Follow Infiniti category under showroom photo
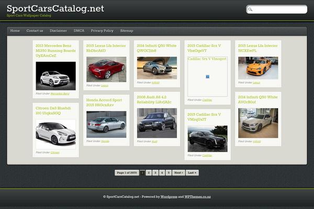 257,141
